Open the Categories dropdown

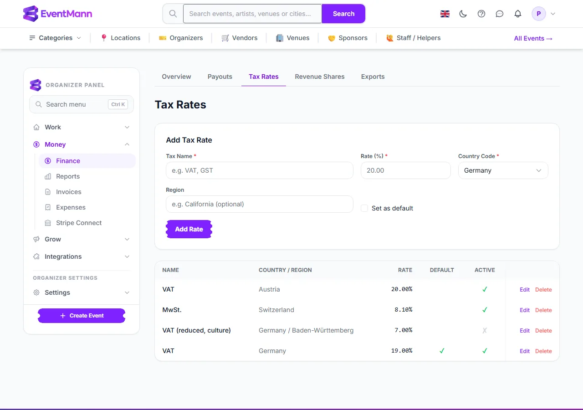pos(55,38)
